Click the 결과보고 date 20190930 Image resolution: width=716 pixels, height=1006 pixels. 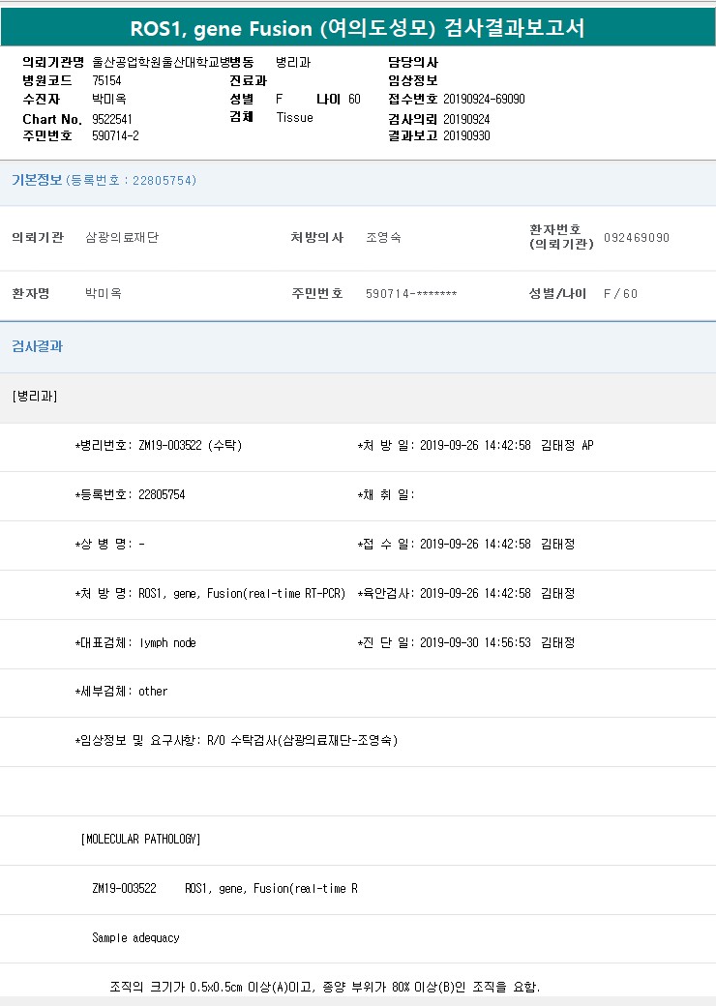pyautogui.click(x=466, y=135)
